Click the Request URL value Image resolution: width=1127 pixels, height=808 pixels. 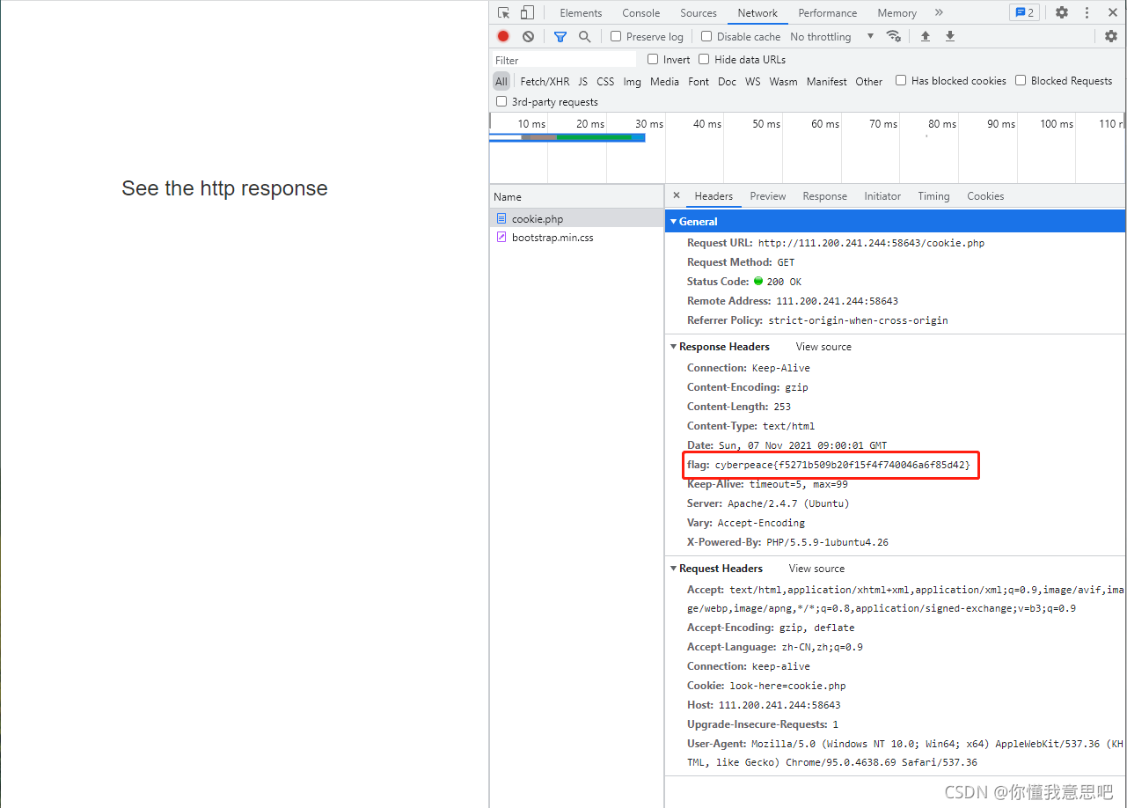click(x=871, y=243)
